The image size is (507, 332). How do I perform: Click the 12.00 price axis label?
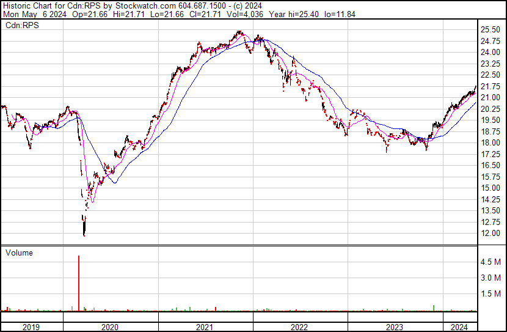coord(491,234)
